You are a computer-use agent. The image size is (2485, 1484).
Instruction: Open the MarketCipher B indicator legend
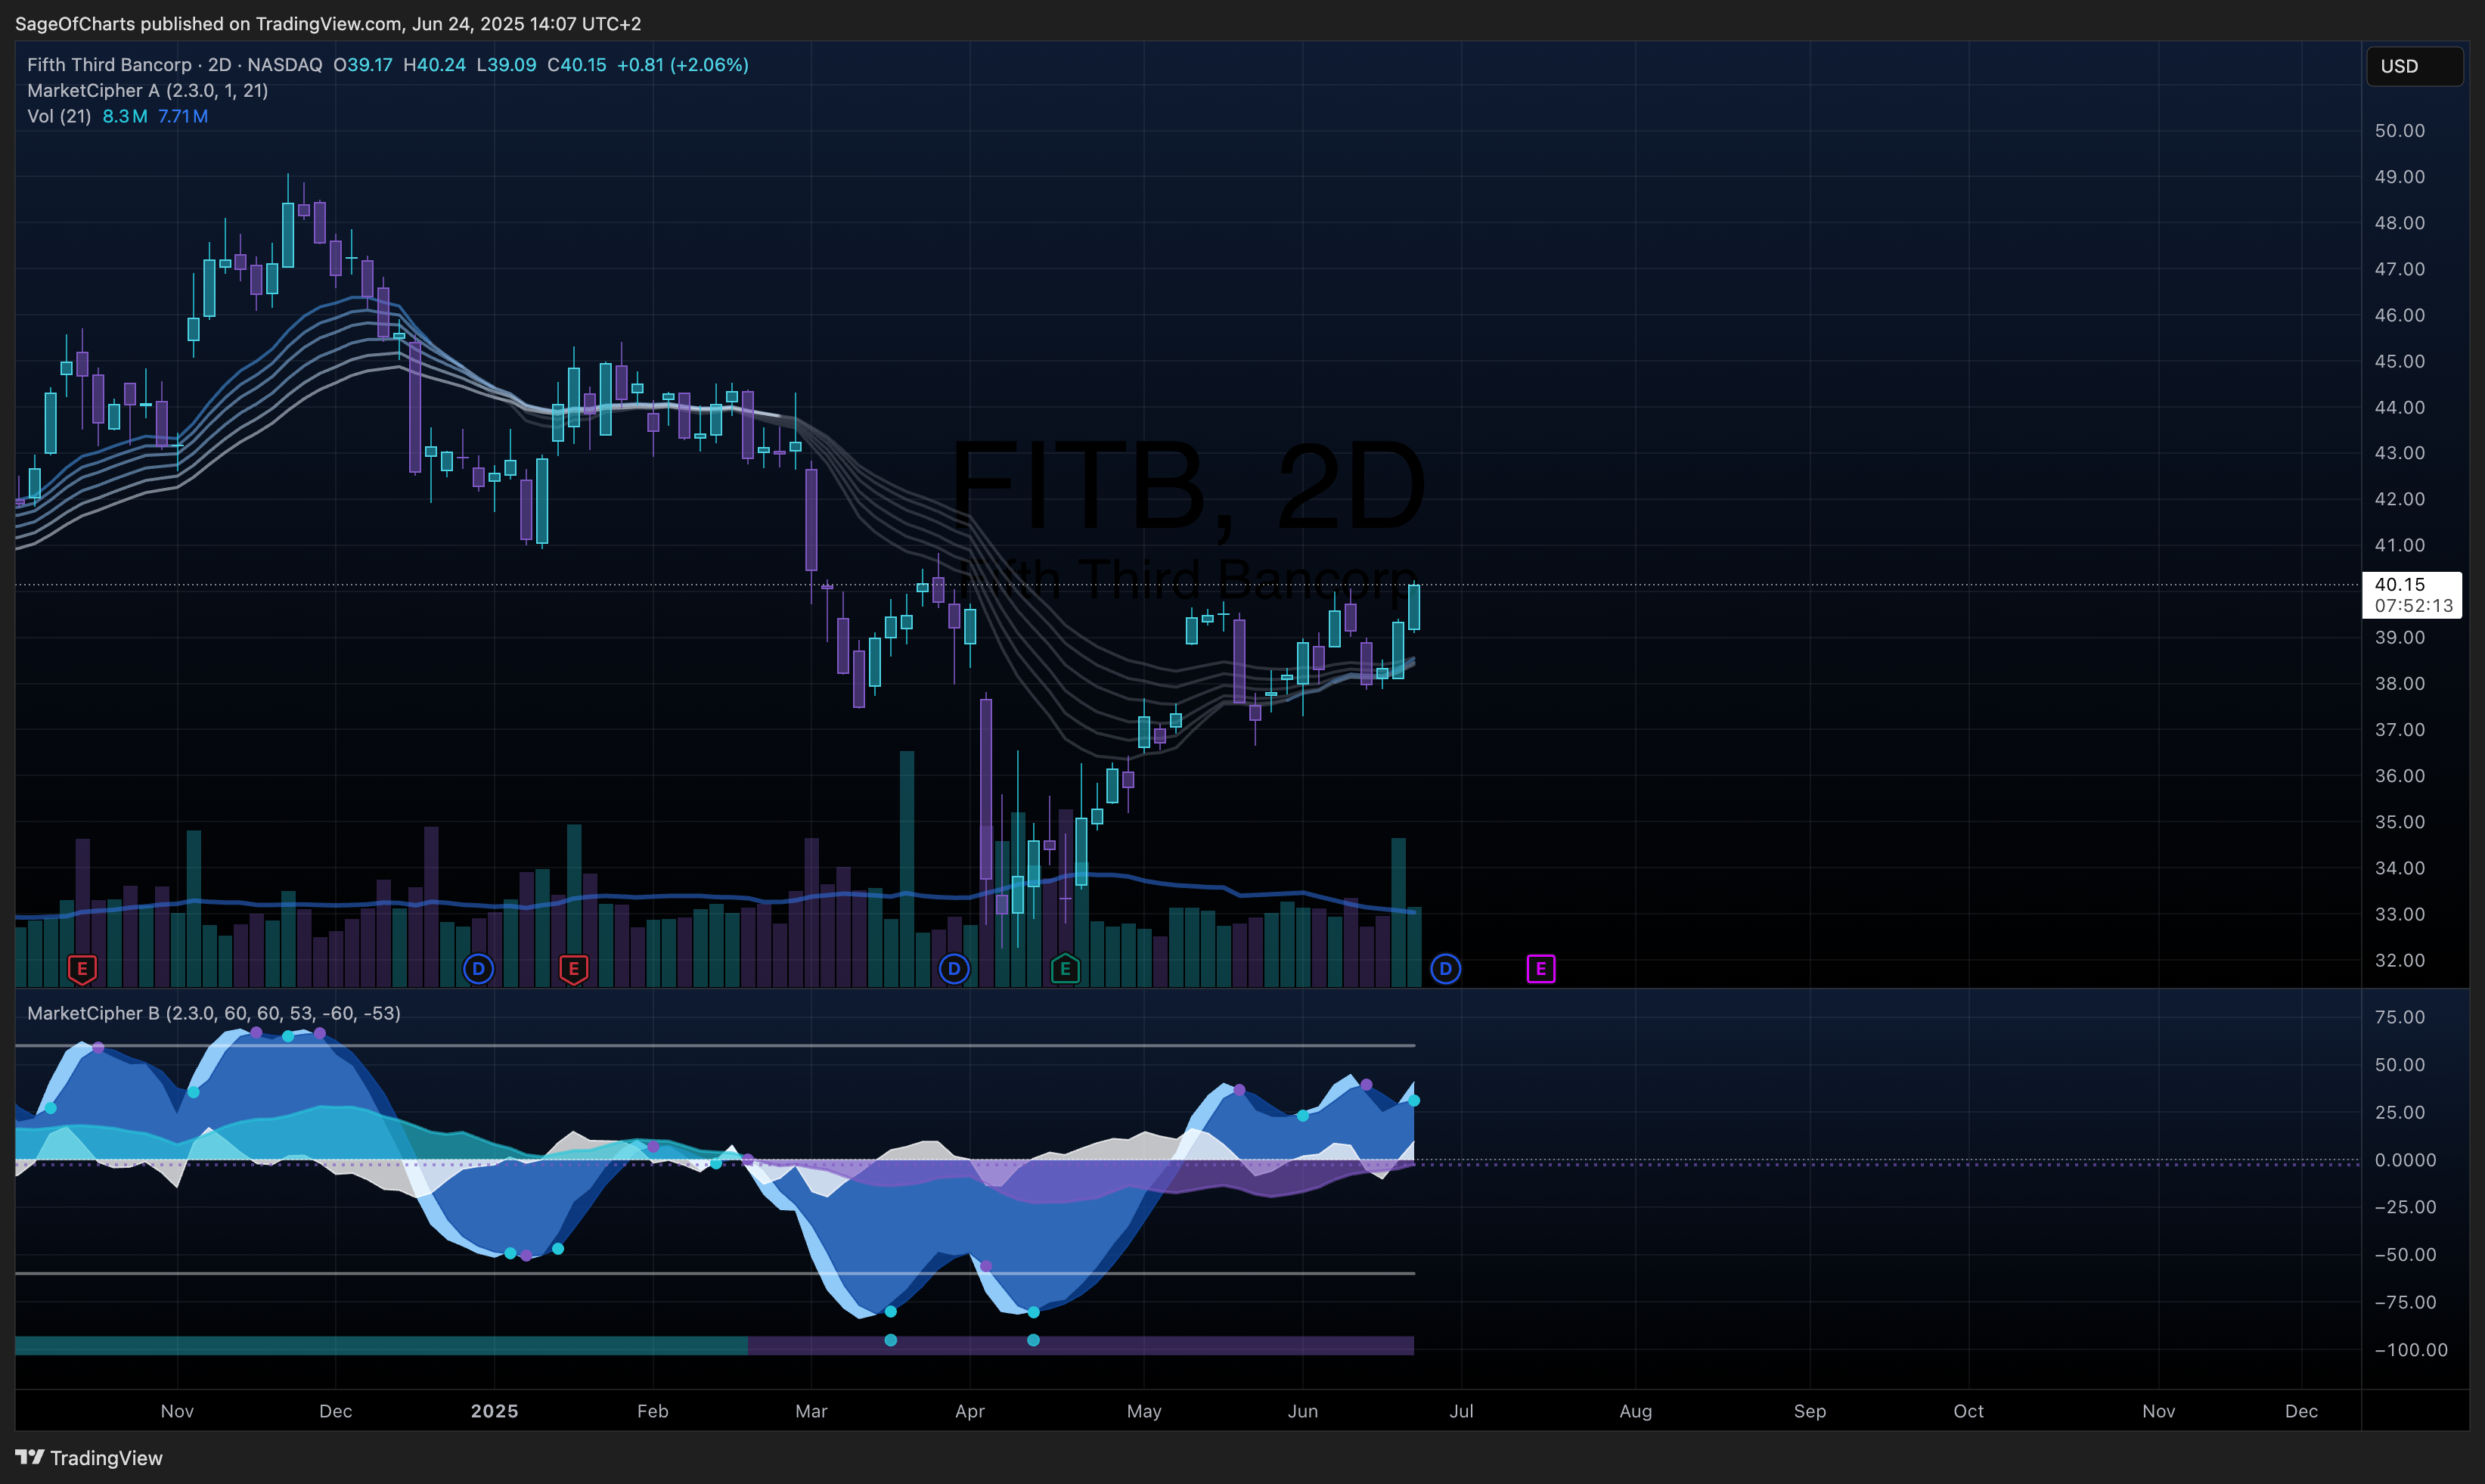214,1013
